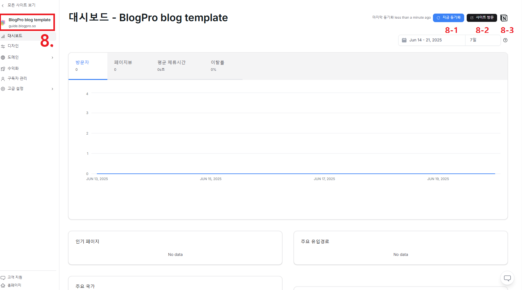Expand the 고급 설정 chevron
The width and height of the screenshot is (522, 290).
point(52,89)
